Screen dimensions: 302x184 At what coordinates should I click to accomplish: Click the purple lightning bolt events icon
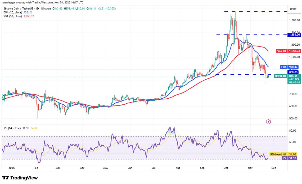tap(269, 122)
